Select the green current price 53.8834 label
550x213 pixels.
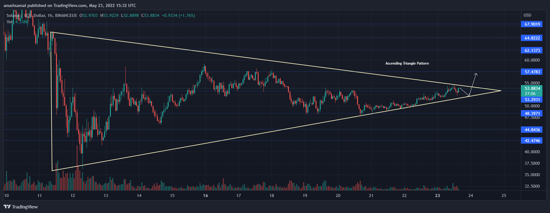pyautogui.click(x=532, y=88)
